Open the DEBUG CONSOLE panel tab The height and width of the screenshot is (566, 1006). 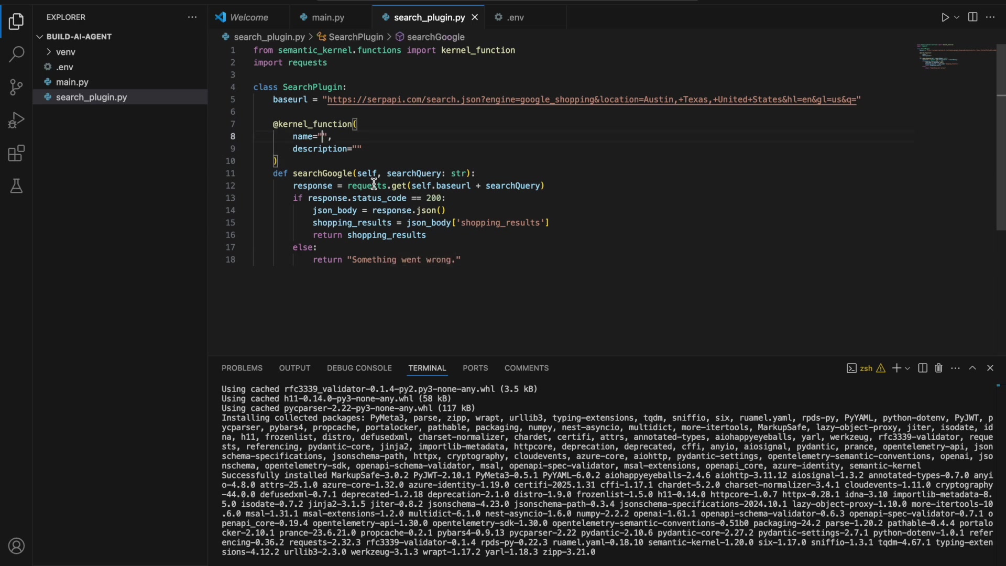(359, 368)
